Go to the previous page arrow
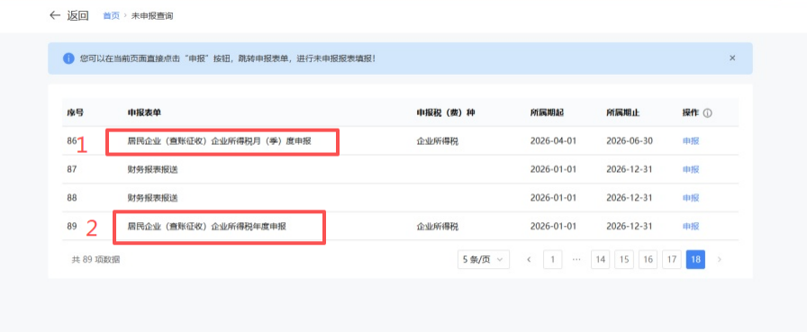 [x=529, y=259]
